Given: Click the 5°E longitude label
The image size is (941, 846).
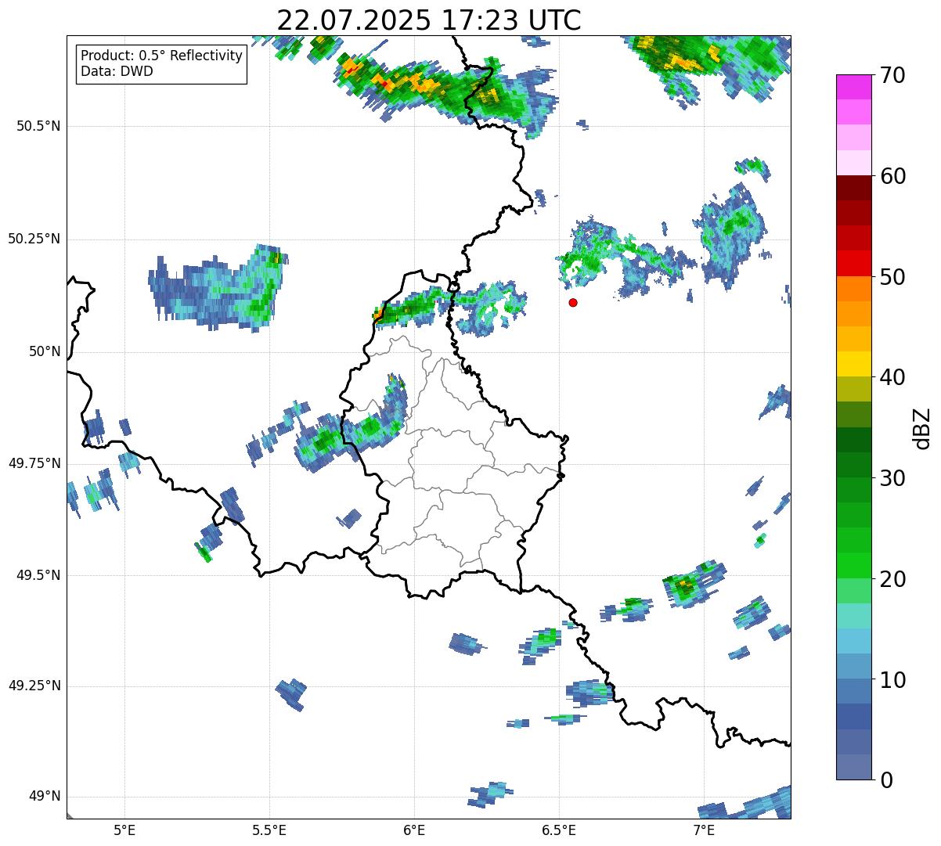Looking at the screenshot, I should pos(124,830).
